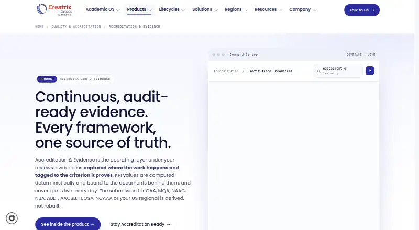Click Accreditation & Evidence breadcrumb item
The height and width of the screenshot is (230, 419).
(x=135, y=27)
